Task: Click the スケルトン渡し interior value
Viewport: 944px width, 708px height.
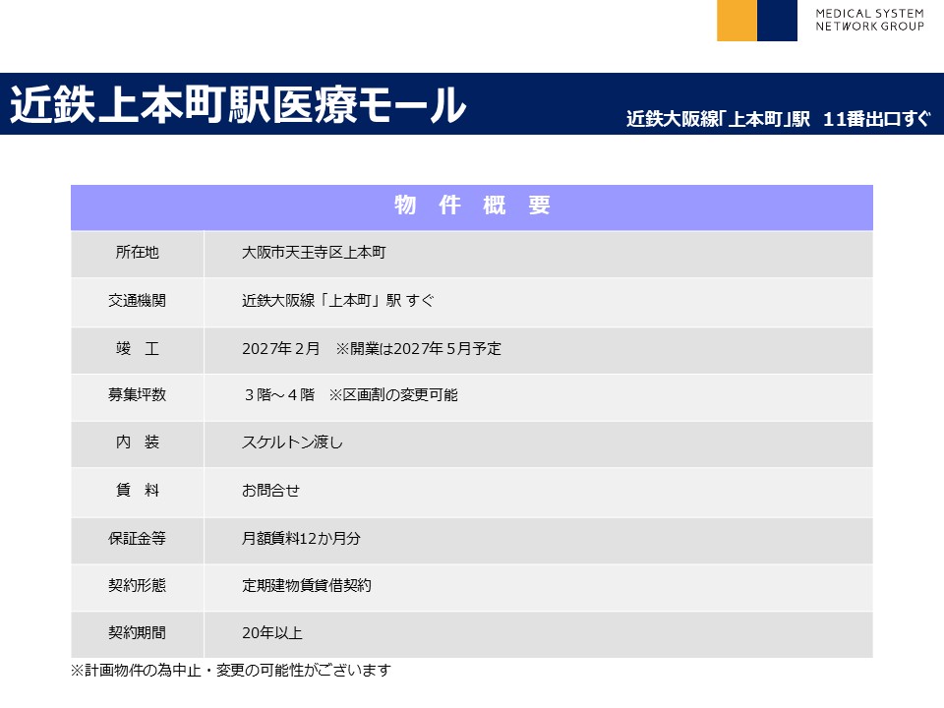Action: (292, 442)
